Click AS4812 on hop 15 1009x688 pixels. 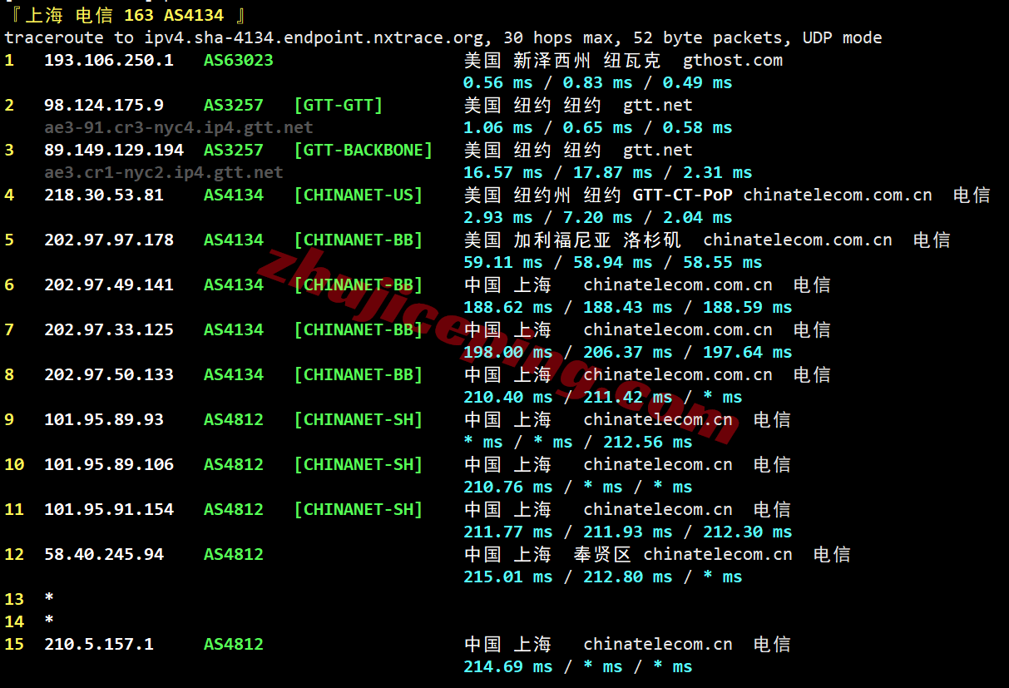[x=234, y=644]
